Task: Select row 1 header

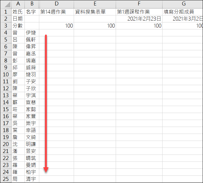Action: (x=6, y=12)
